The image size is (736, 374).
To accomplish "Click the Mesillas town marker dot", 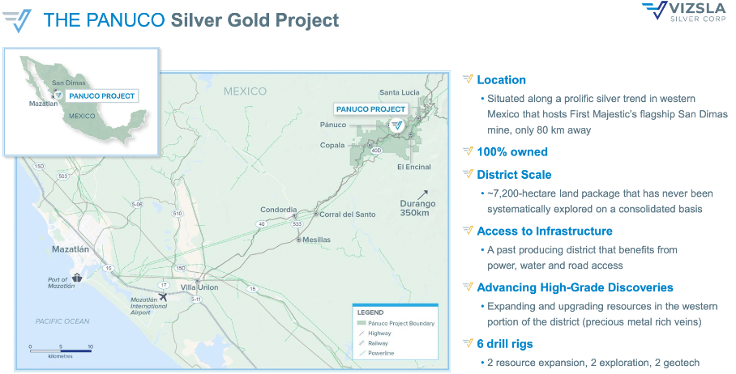I will tap(298, 240).
